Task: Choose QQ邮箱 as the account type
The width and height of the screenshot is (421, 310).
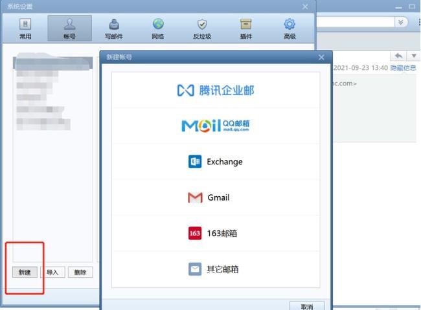Action: (x=216, y=126)
